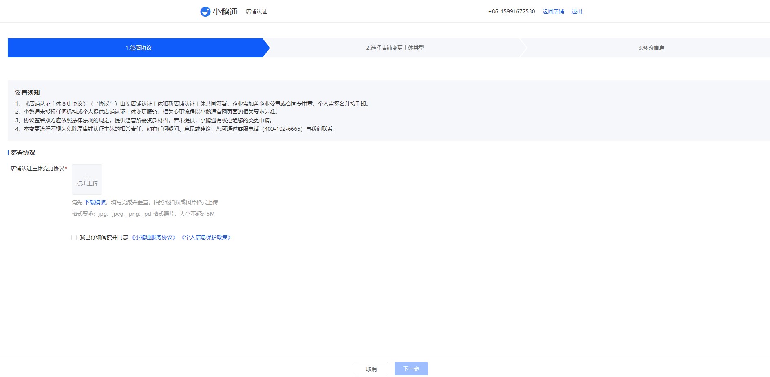Click the 退出 link
The image size is (770, 377).
[x=577, y=11]
